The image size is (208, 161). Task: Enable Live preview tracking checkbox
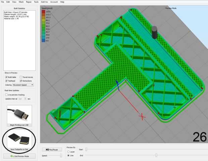click(6, 95)
